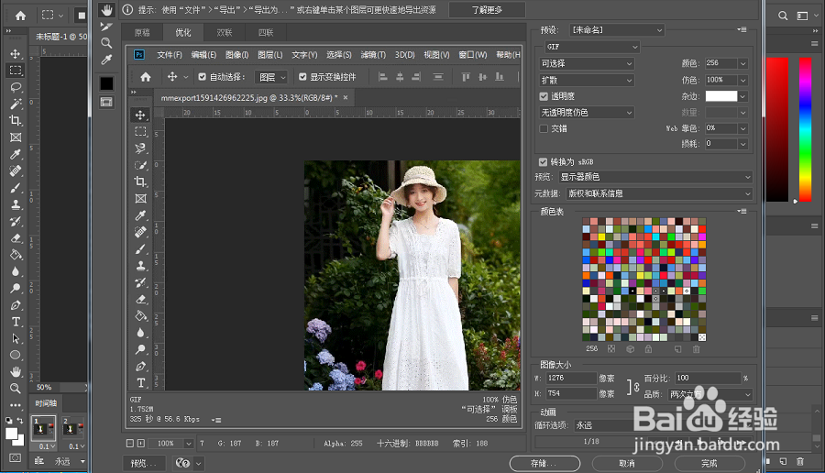Open the GIF file format dropdown
The width and height of the screenshot is (825, 473).
592,47
